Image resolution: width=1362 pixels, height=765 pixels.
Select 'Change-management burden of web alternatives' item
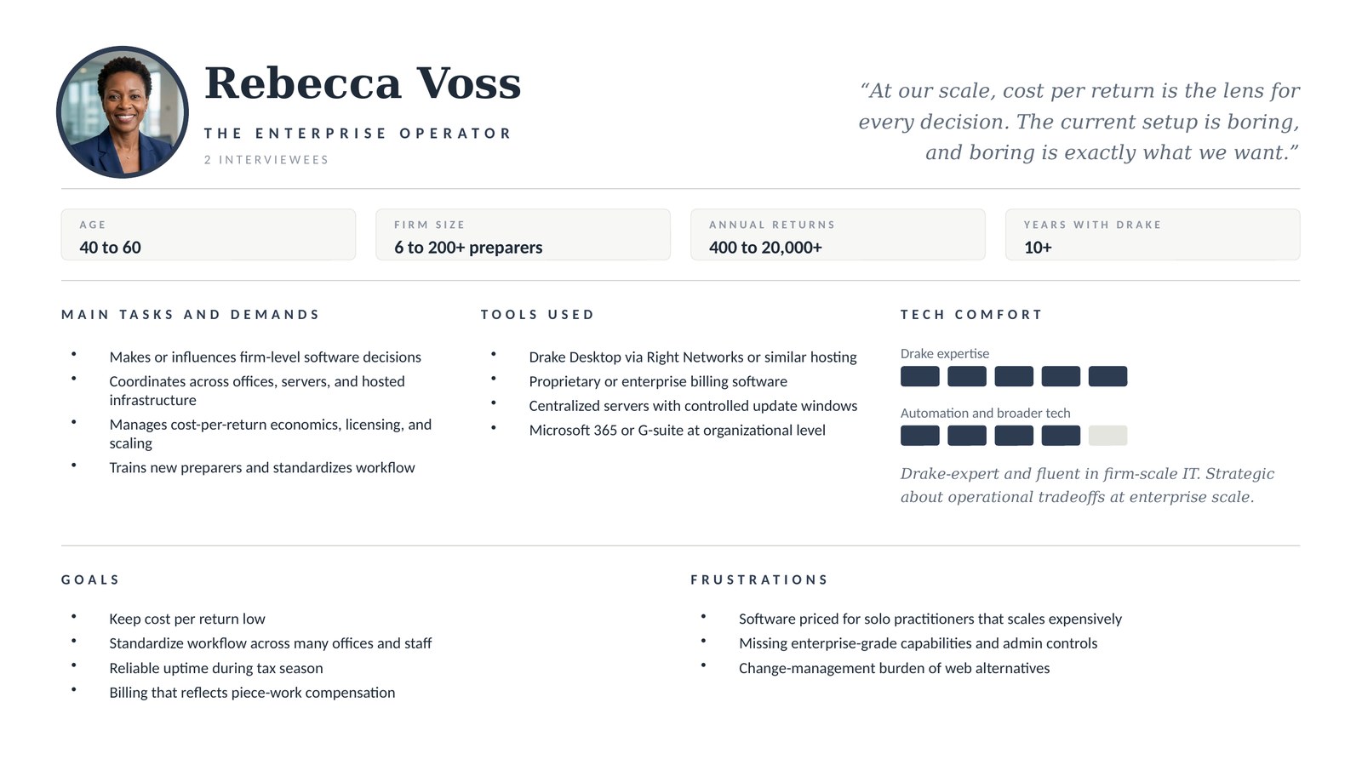pos(894,669)
